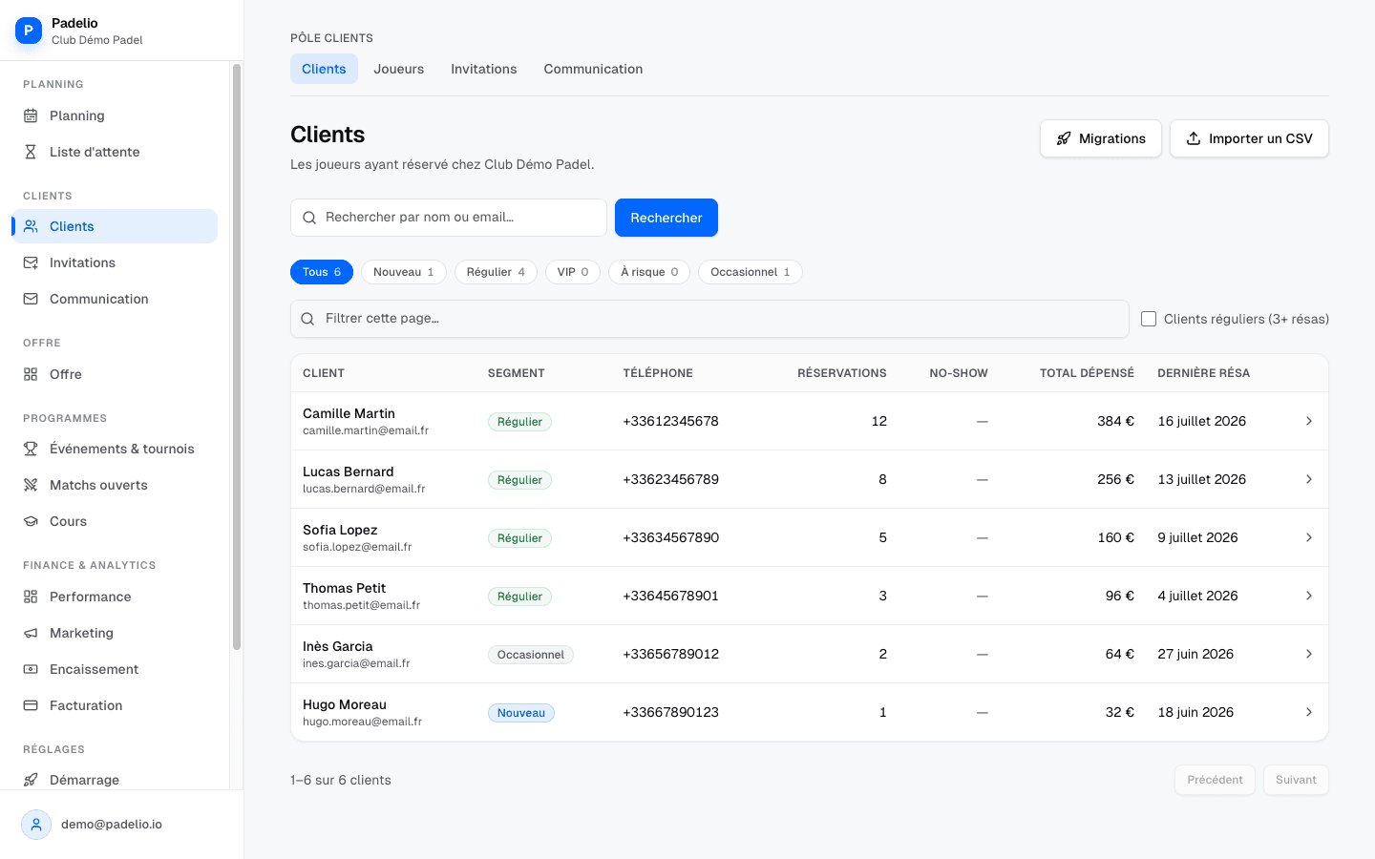
Task: Click the sidebar vertical scrollbar
Action: click(237, 357)
